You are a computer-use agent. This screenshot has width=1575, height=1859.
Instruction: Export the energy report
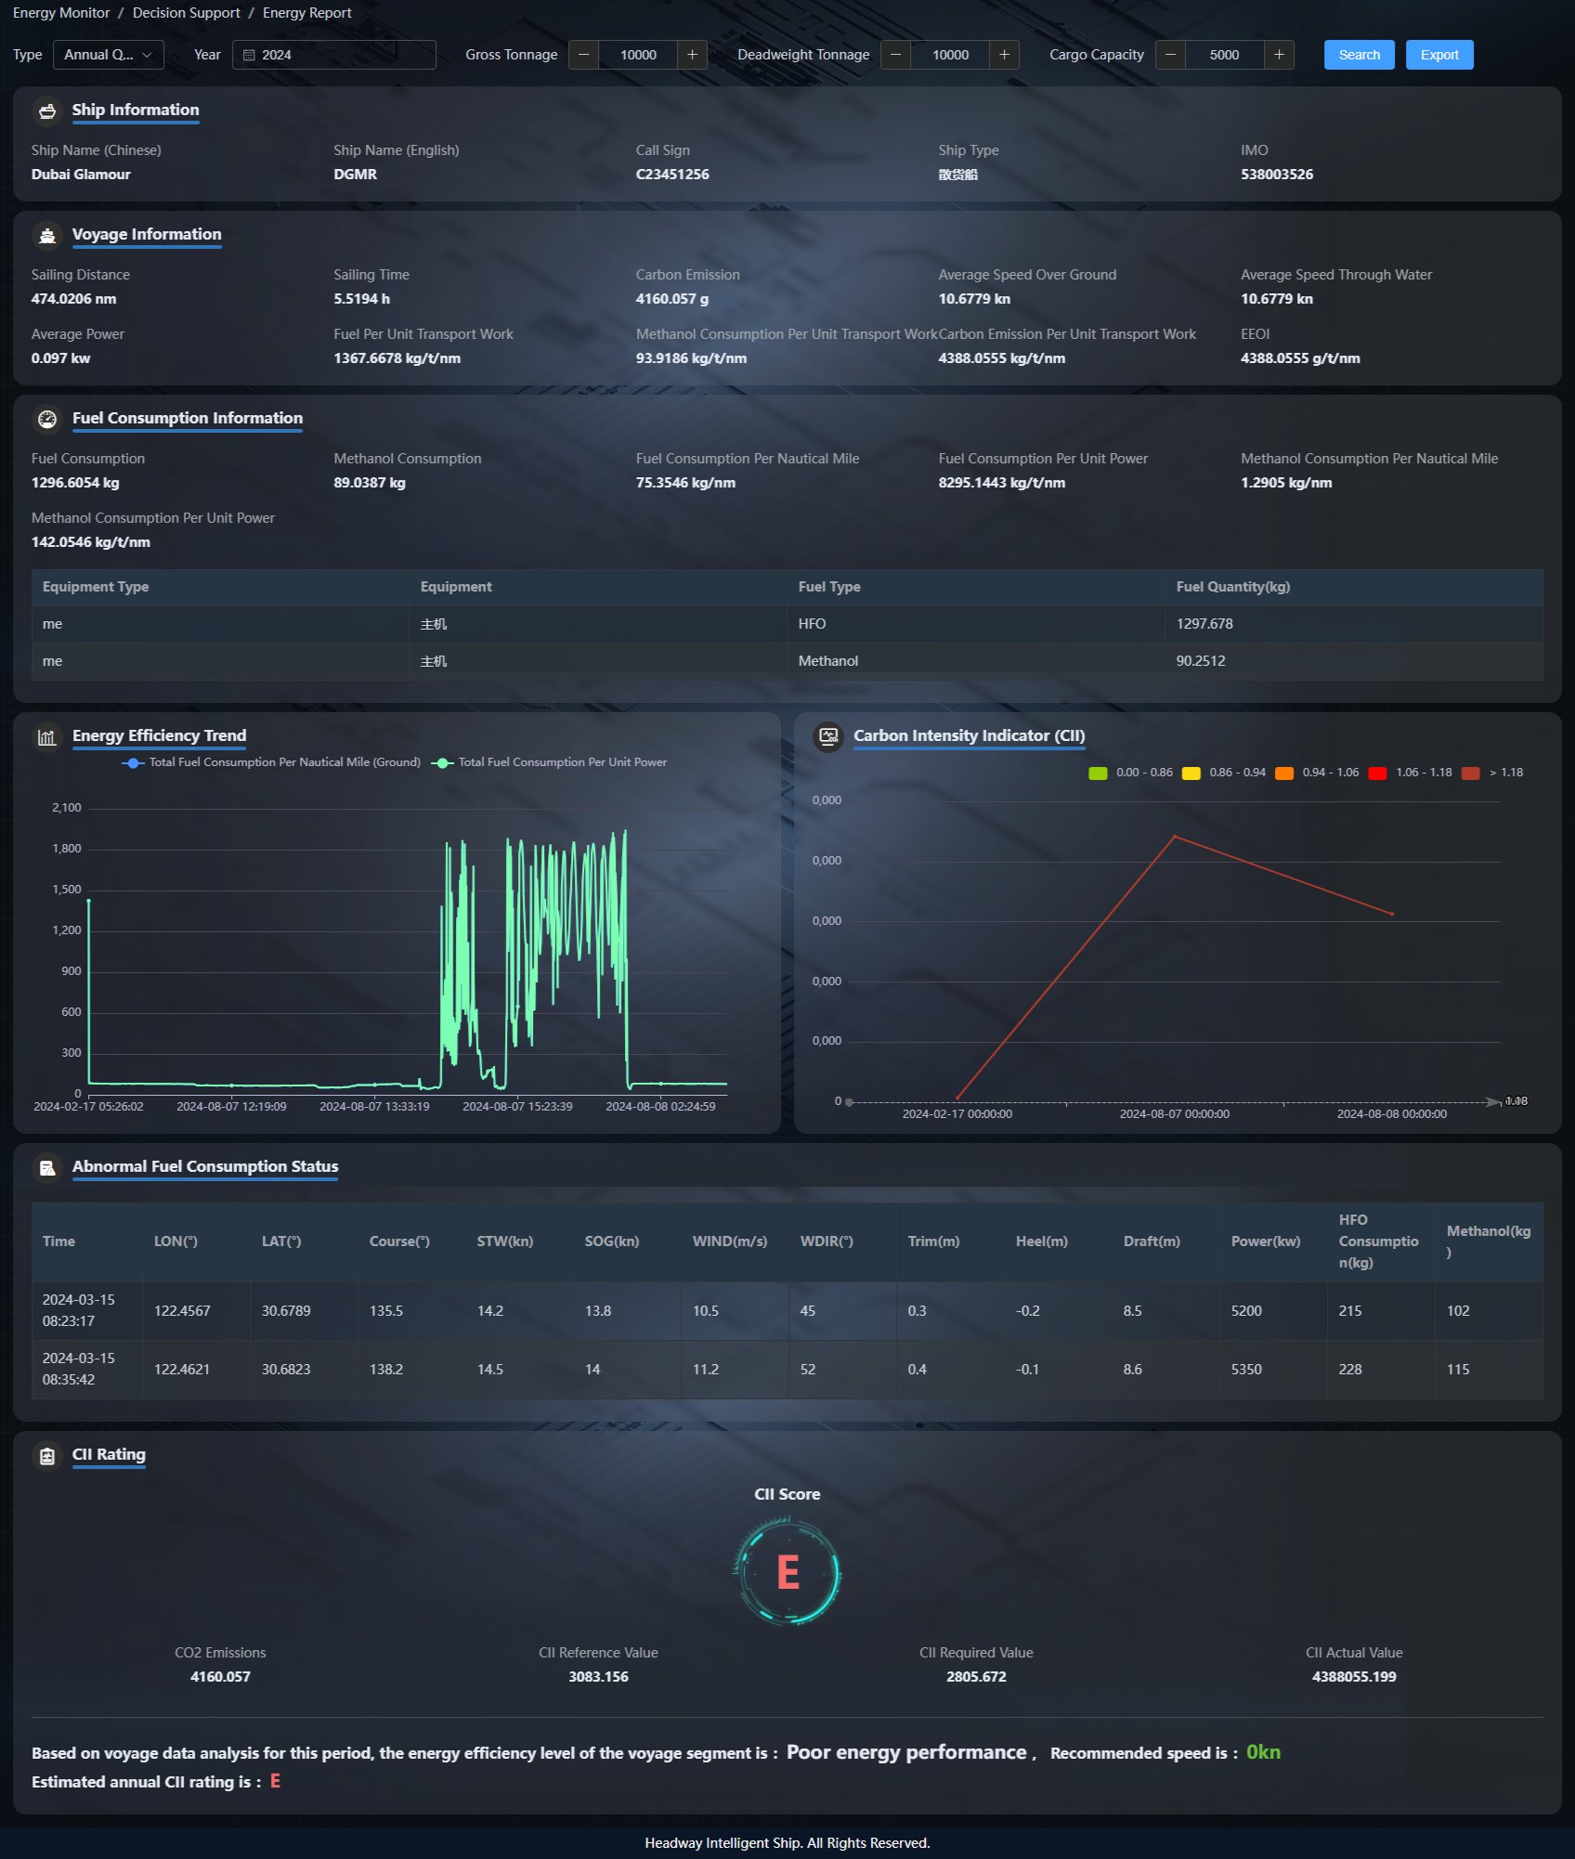pos(1438,55)
